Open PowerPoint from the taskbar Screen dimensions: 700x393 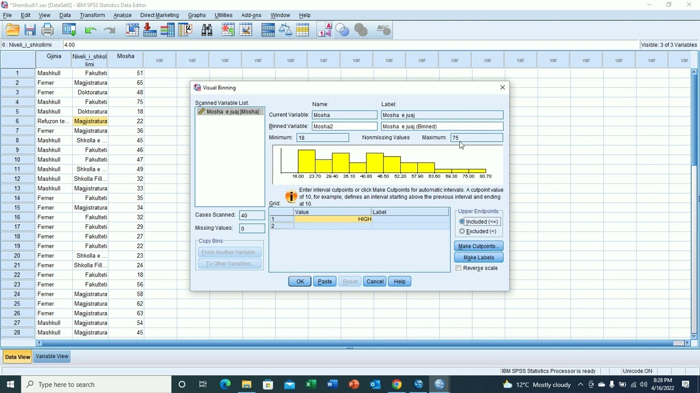coord(354,384)
